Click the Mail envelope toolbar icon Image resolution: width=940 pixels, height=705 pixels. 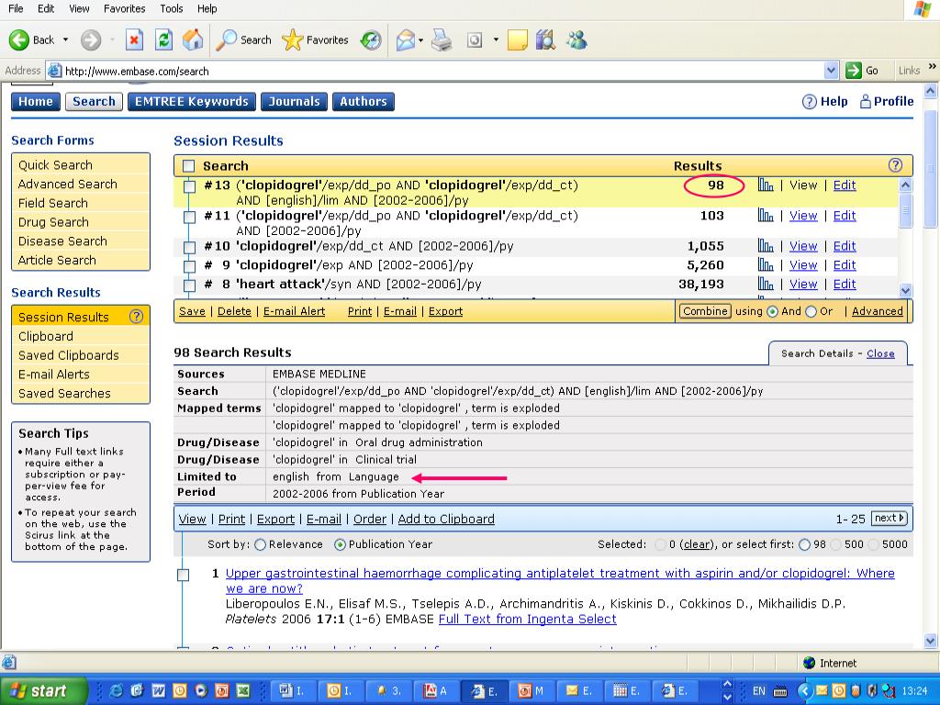(x=406, y=40)
